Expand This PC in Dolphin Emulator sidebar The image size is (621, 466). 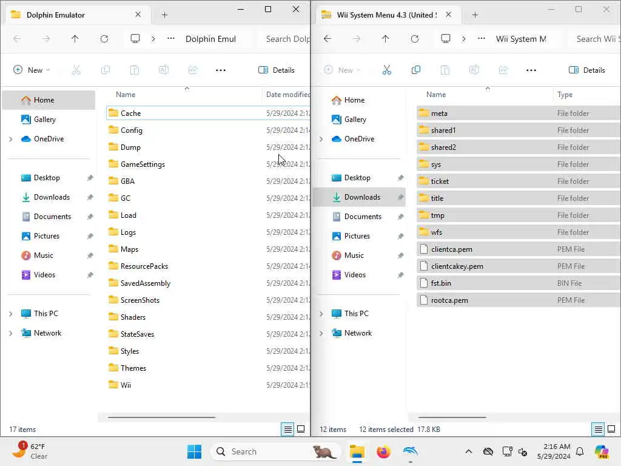[x=11, y=314]
